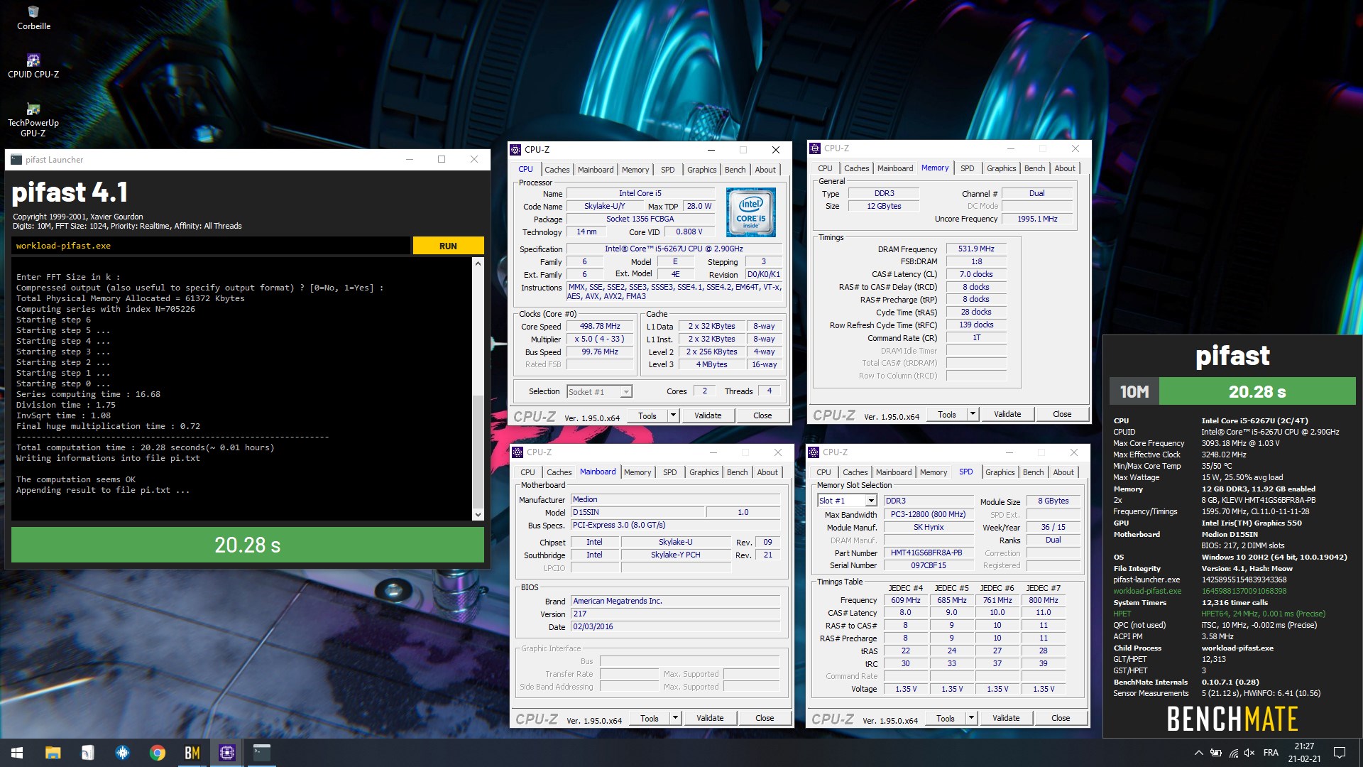This screenshot has width=1363, height=767.
Task: Click the Max Bandwidth PC3-12800 (800 MHz) field
Action: click(x=928, y=514)
